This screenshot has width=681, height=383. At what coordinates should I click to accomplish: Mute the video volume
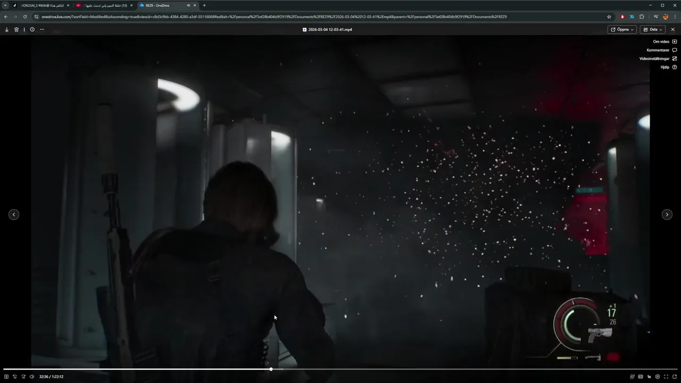point(32,377)
